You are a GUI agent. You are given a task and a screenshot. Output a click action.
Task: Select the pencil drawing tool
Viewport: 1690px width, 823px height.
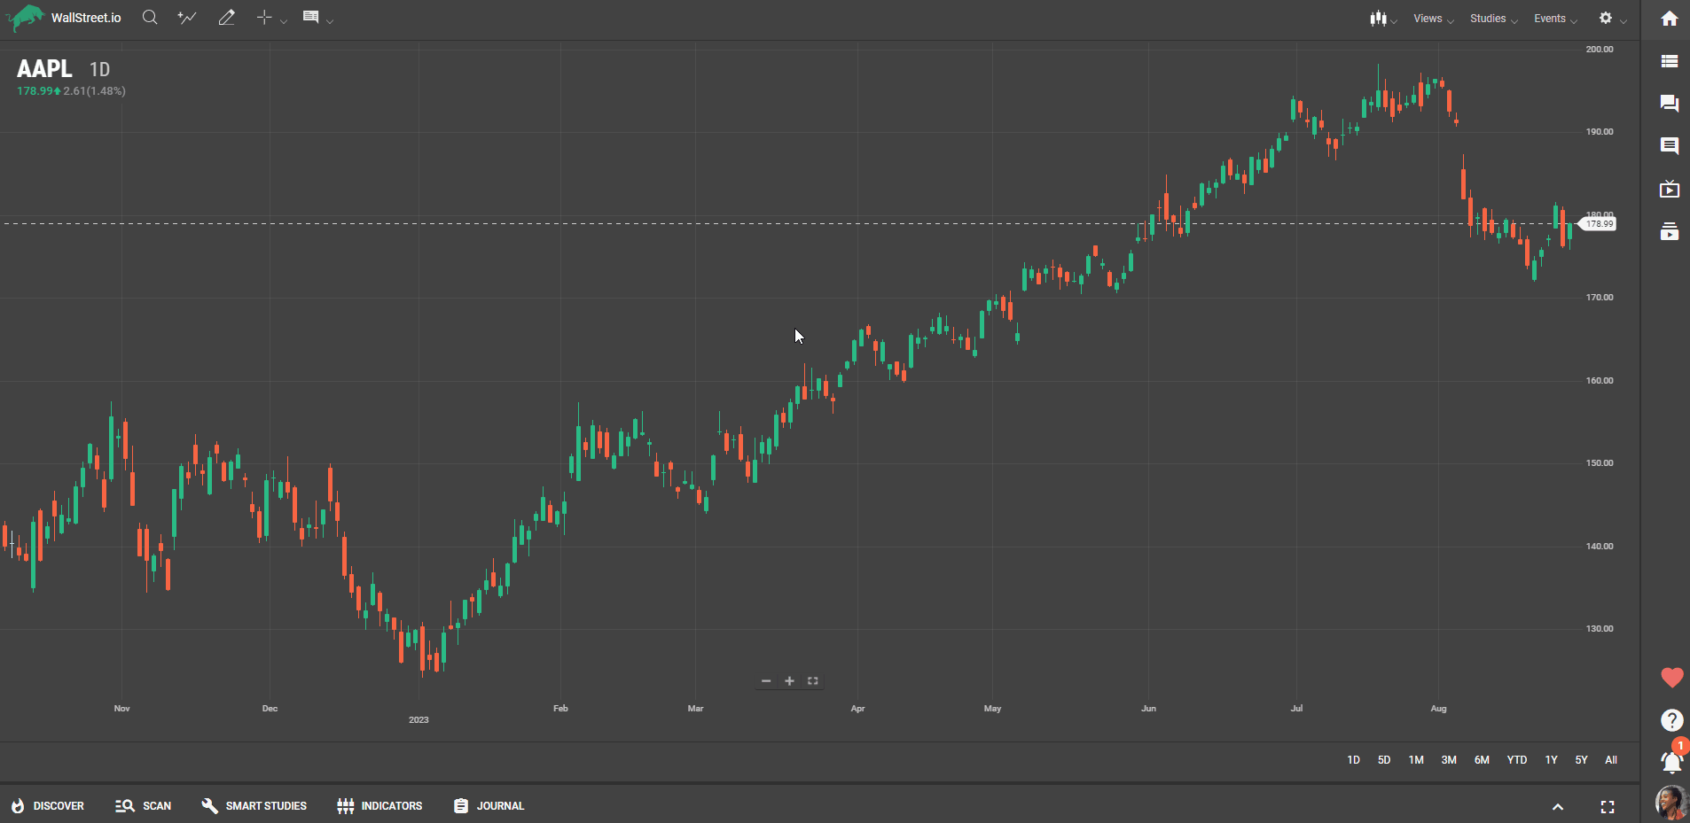tap(227, 18)
